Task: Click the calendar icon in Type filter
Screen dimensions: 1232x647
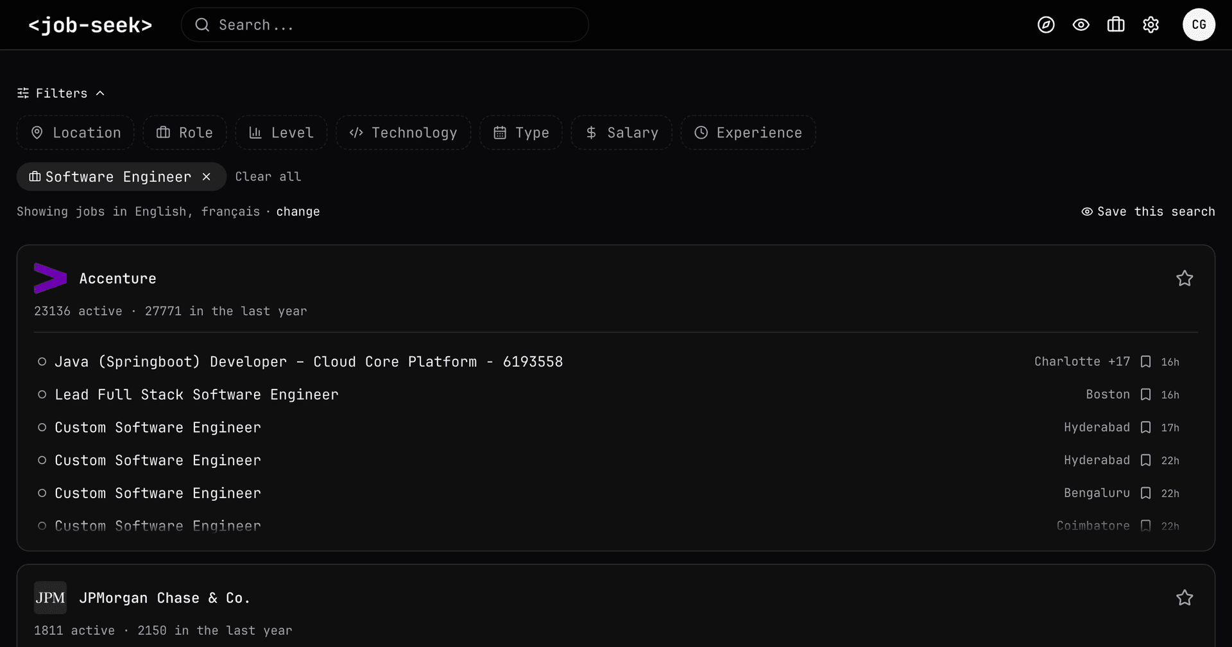Action: click(500, 133)
